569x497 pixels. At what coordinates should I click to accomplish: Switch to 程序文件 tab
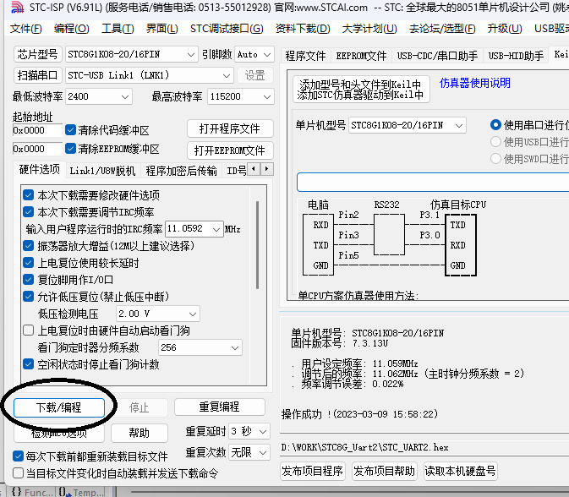point(305,56)
